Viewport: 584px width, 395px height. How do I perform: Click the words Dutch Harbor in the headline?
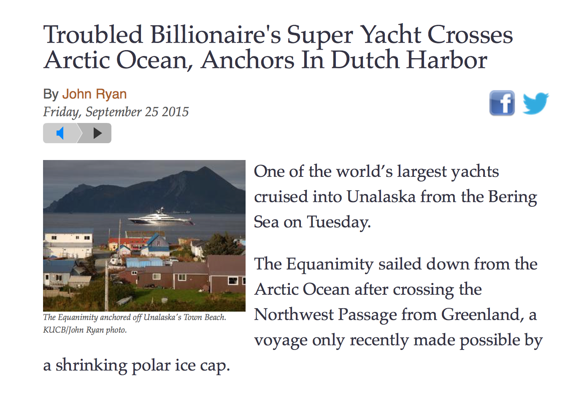409,60
